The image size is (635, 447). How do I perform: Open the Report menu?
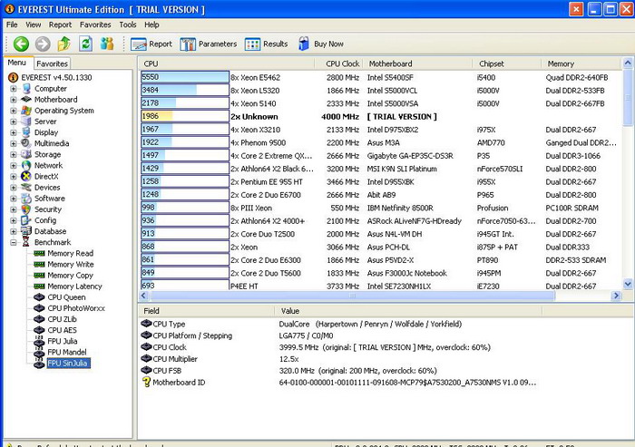pos(60,24)
